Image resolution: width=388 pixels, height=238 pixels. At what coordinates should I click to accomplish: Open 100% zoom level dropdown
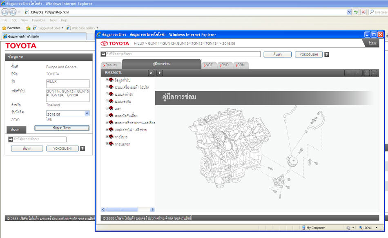[377, 228]
